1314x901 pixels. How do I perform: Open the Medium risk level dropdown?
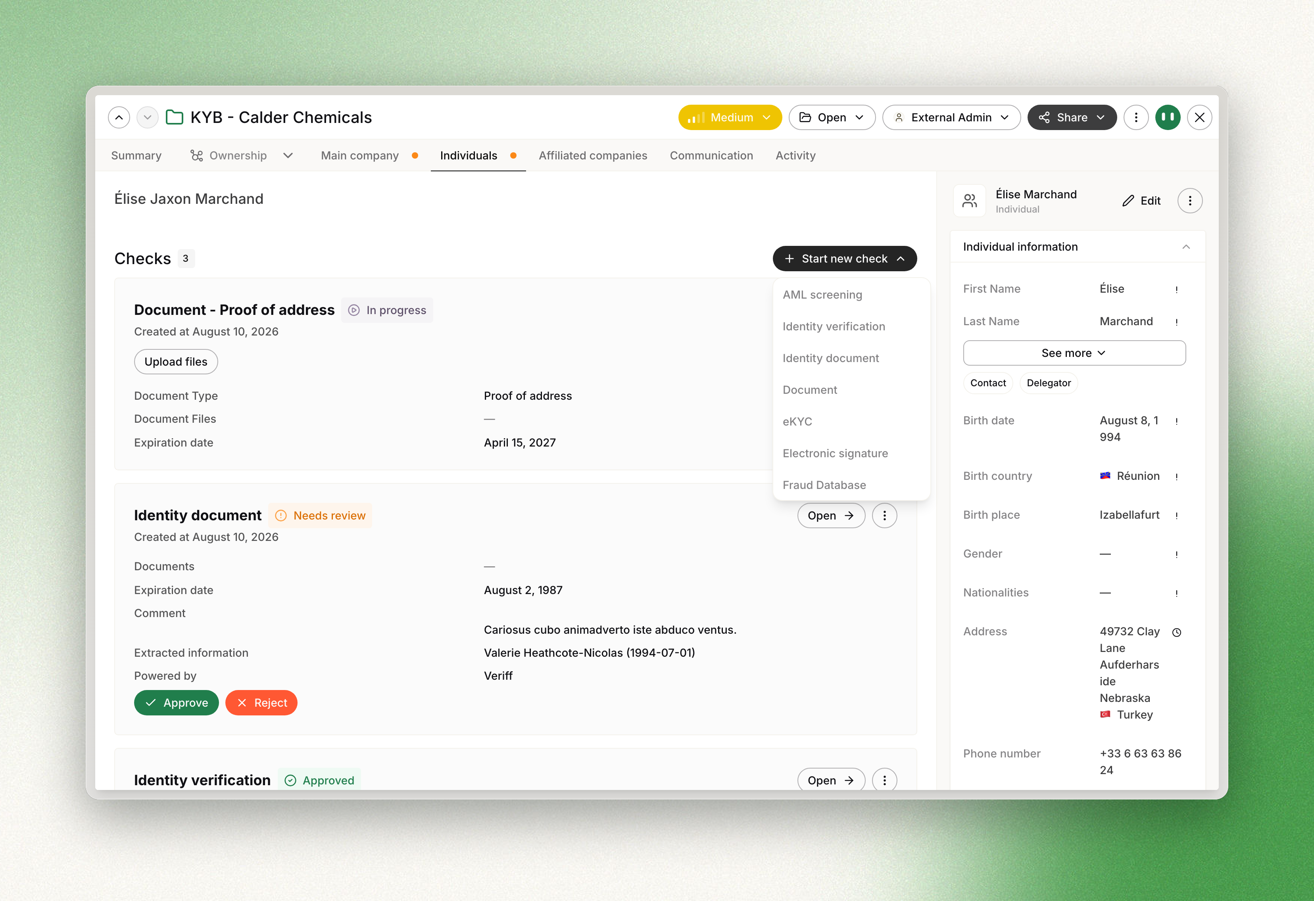click(x=729, y=117)
